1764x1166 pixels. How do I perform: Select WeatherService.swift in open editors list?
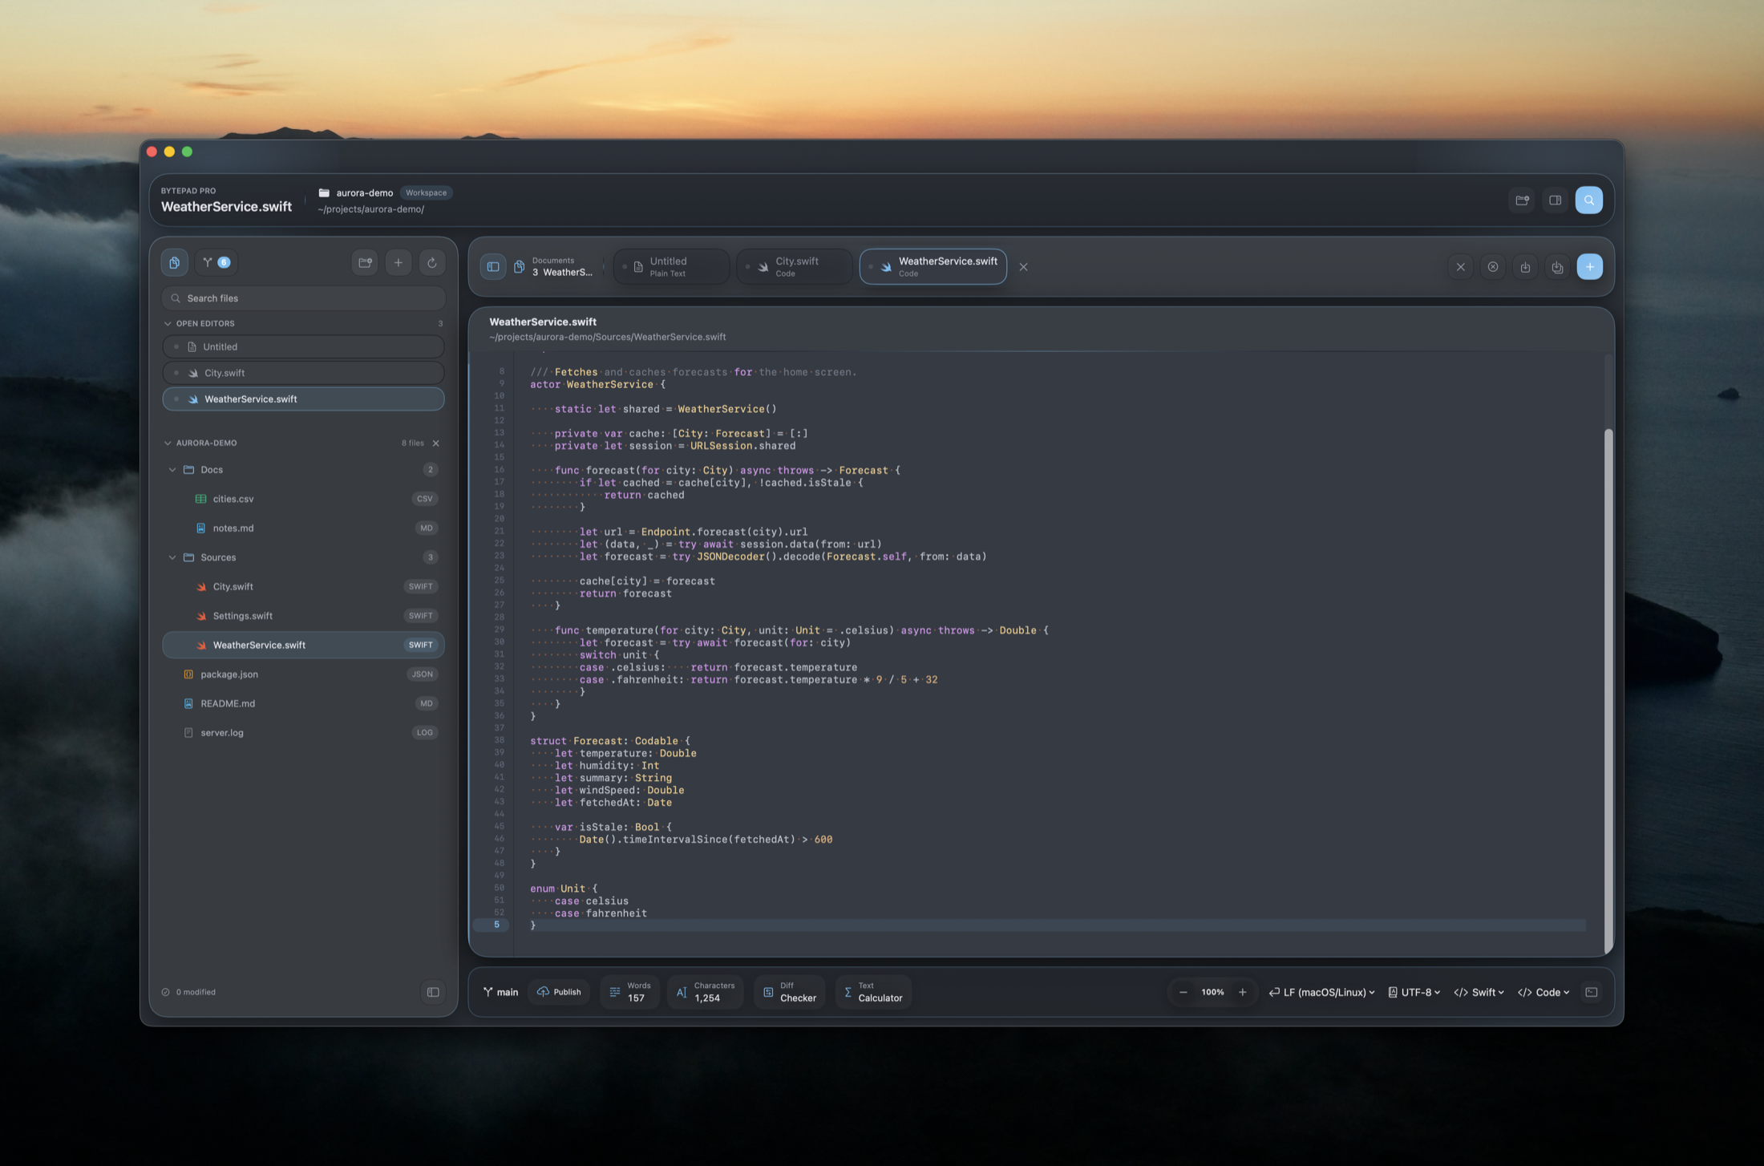(x=303, y=399)
